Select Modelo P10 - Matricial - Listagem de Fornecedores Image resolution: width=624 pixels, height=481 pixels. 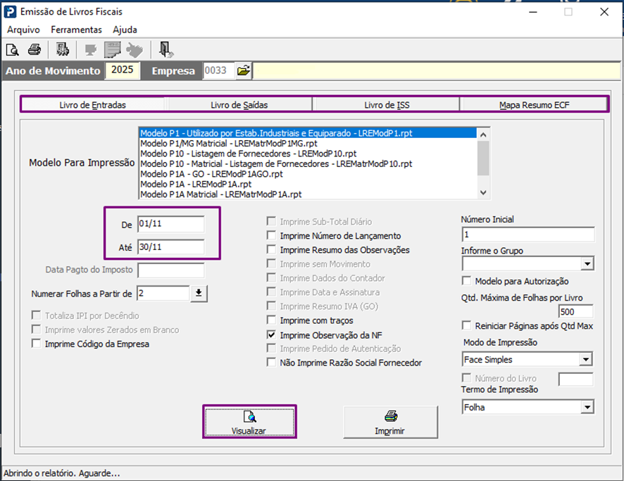click(308, 163)
